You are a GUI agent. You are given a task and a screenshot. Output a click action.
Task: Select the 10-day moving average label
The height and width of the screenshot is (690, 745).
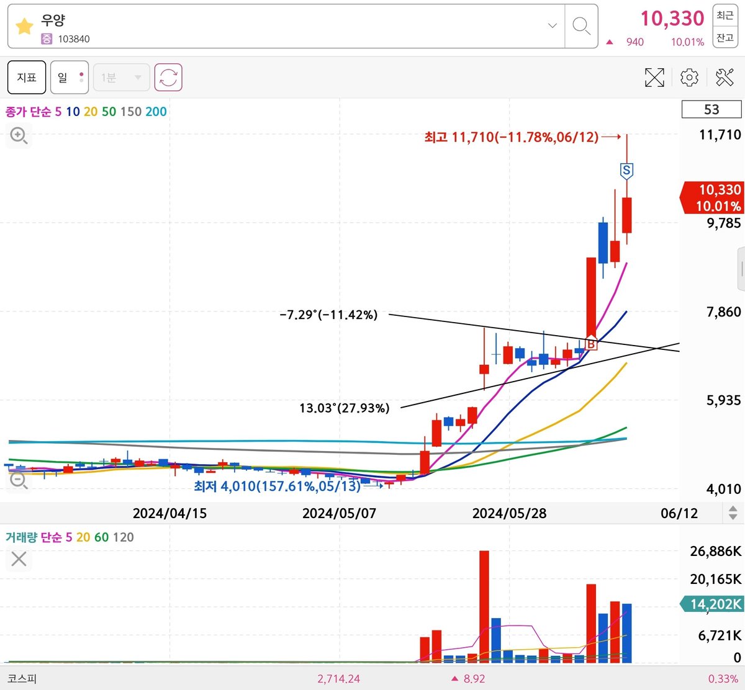click(x=73, y=112)
